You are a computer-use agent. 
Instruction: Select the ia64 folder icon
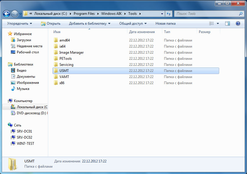point(56,46)
